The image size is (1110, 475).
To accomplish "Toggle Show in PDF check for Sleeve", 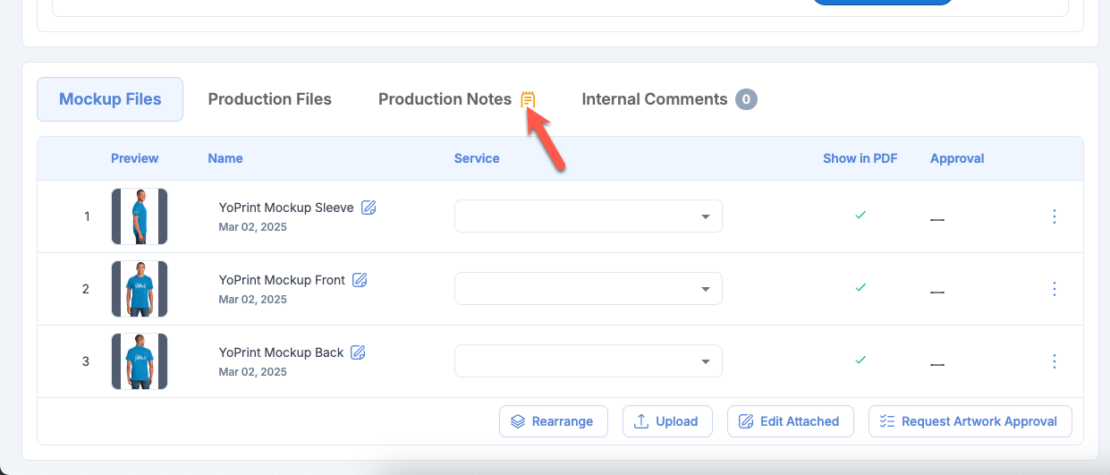I will click(860, 216).
